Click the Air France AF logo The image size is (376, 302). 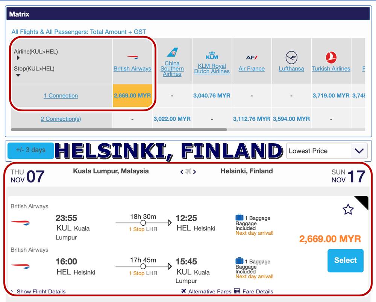click(x=252, y=58)
